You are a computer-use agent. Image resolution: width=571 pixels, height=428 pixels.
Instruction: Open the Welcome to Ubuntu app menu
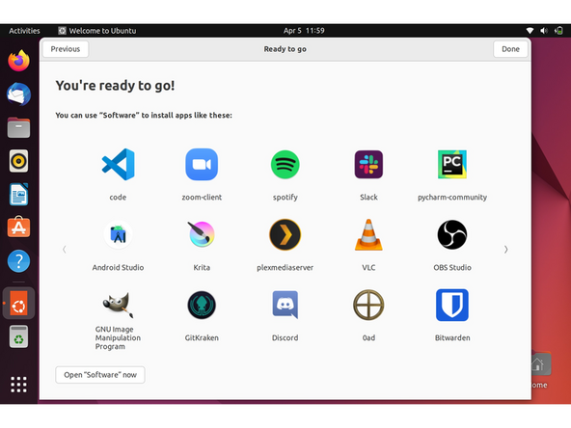point(97,31)
